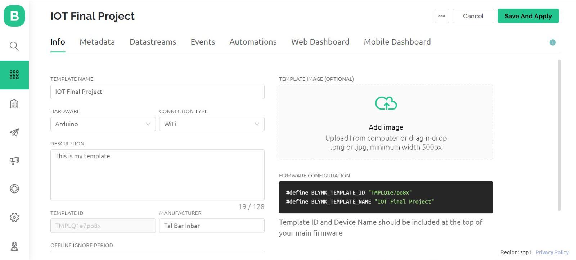This screenshot has width=576, height=260.
Task: Open the megaphone icon in sidebar
Action: (14, 161)
